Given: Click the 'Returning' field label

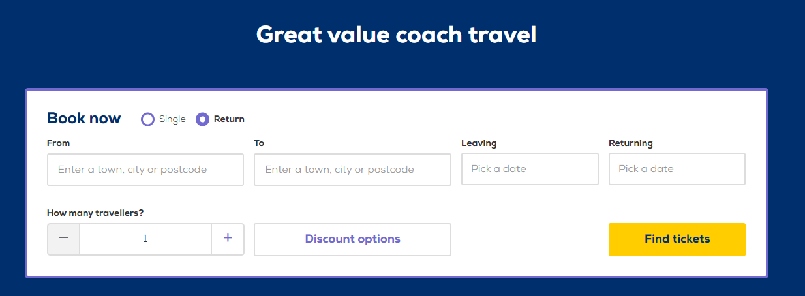Looking at the screenshot, I should point(631,143).
